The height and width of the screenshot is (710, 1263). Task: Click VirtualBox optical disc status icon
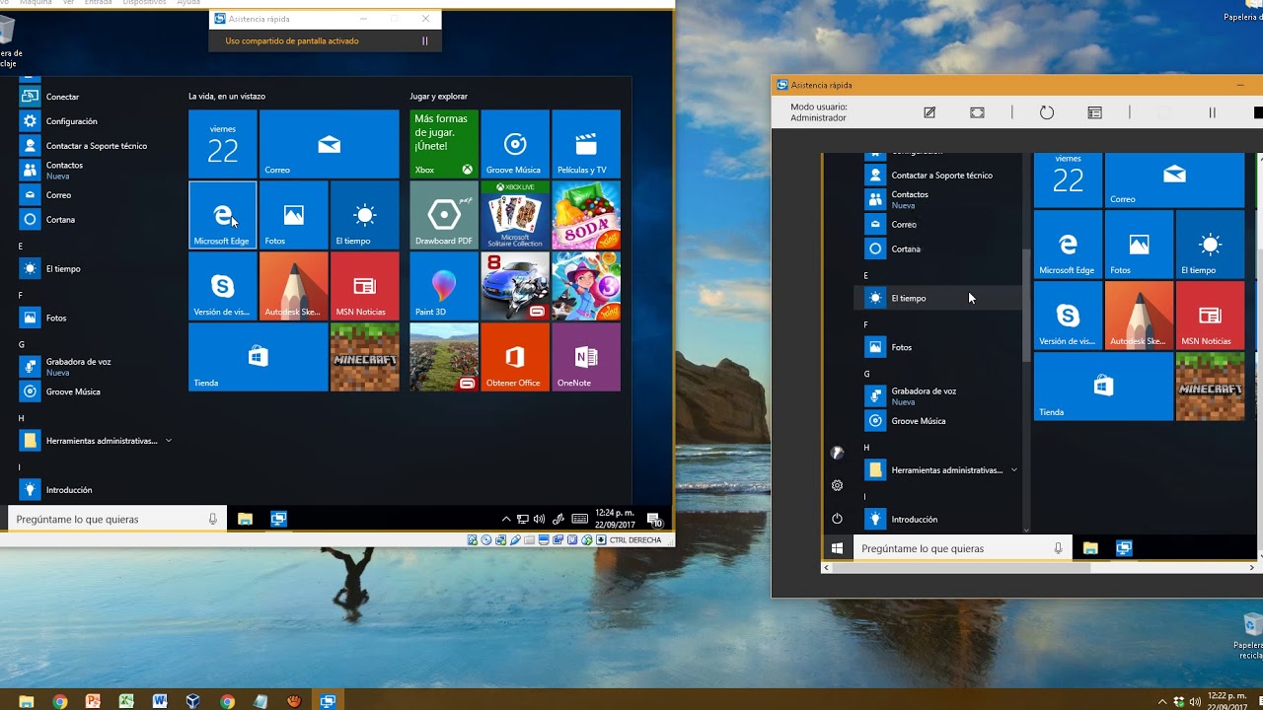coord(487,540)
